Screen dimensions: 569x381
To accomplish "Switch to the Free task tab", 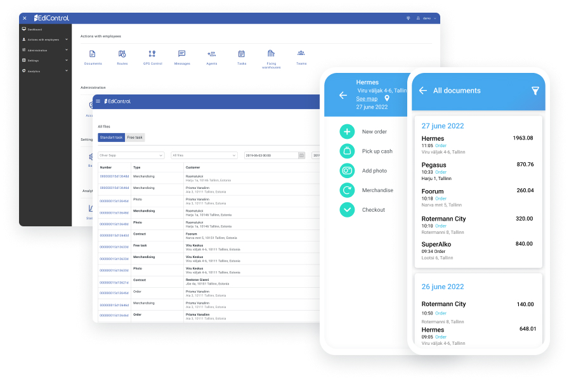I will pyautogui.click(x=135, y=138).
